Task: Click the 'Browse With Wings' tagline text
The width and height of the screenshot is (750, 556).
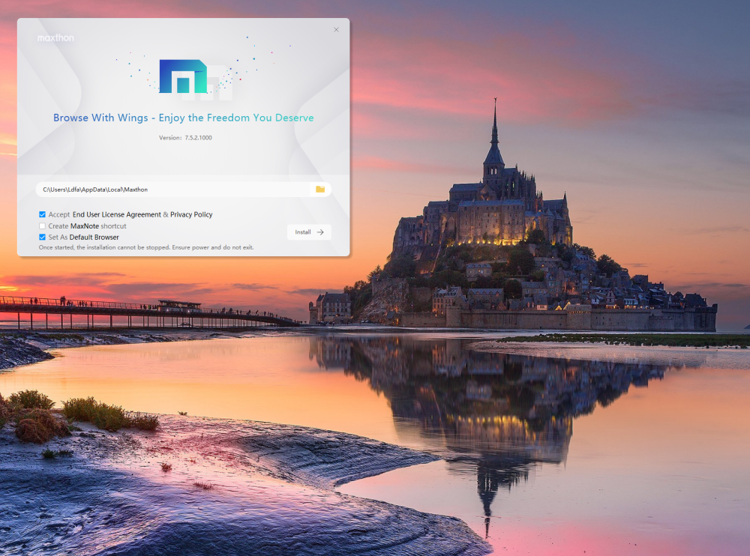Action: [183, 118]
